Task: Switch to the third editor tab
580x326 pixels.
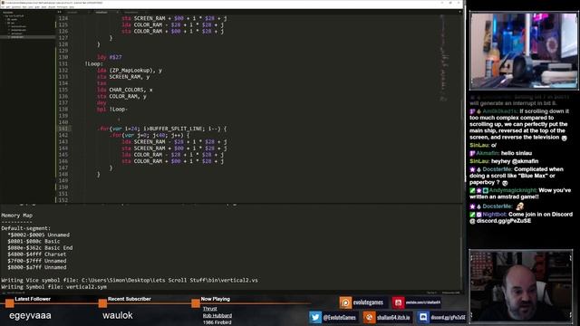Action: tap(131, 12)
